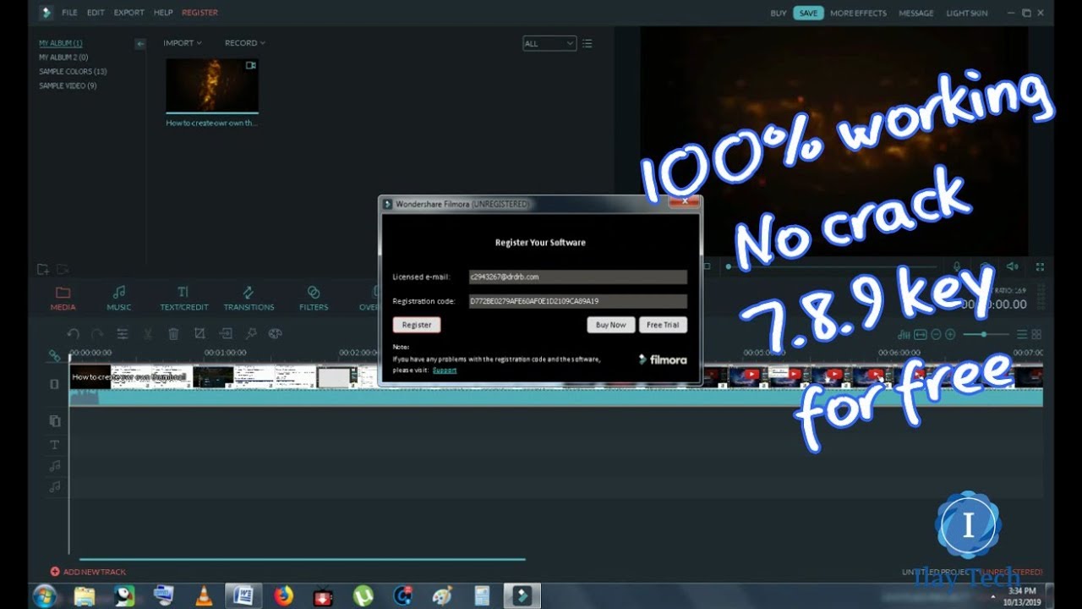
Task: Open the Export menu
Action: [x=129, y=13]
